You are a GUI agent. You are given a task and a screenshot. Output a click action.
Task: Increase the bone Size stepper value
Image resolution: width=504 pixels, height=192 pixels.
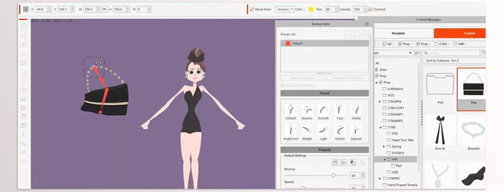tap(338, 8)
